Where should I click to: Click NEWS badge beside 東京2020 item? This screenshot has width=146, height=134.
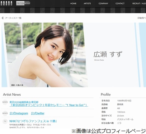[x=5, y=102]
